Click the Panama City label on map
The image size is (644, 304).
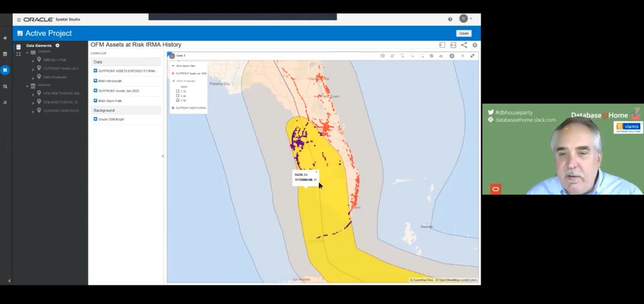click(x=219, y=84)
